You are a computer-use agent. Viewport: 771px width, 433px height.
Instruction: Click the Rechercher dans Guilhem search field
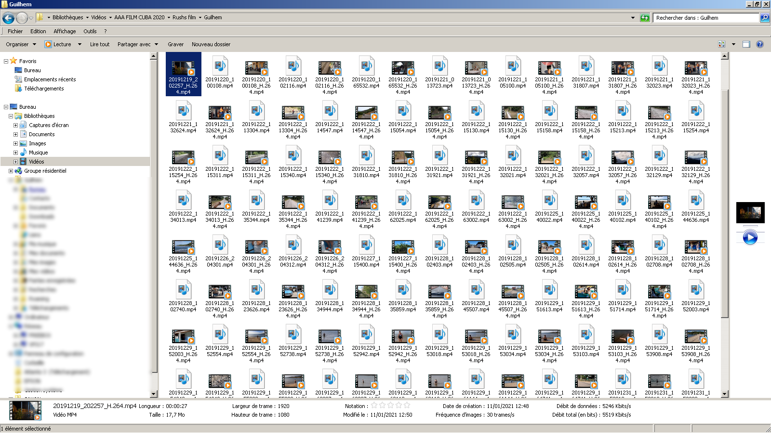pos(705,18)
